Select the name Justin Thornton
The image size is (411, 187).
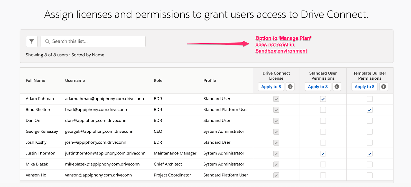[40, 153]
